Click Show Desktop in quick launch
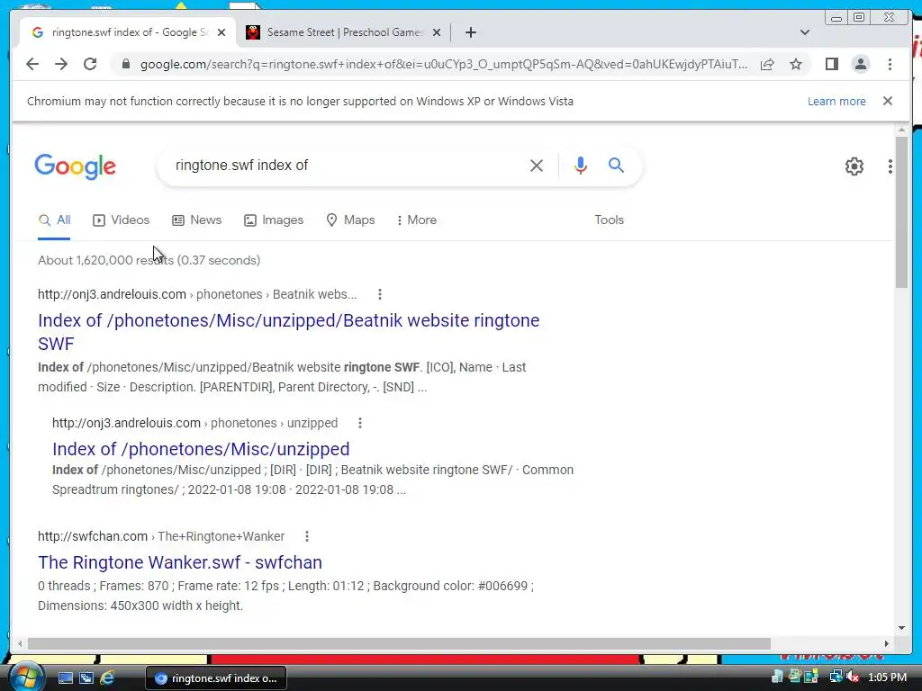Viewport: 922px width, 691px height. pos(65,678)
